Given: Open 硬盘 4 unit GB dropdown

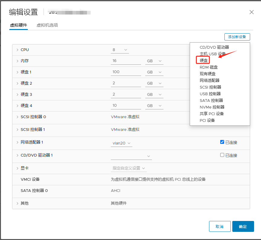Looking at the screenshot, I should (x=154, y=105).
